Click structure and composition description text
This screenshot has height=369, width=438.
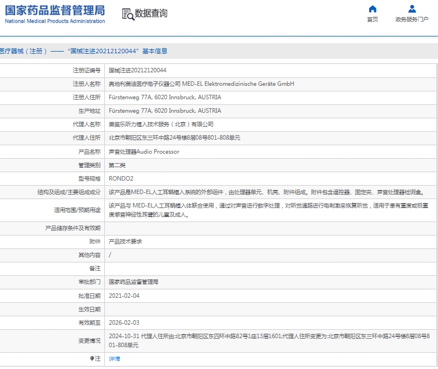click(267, 192)
